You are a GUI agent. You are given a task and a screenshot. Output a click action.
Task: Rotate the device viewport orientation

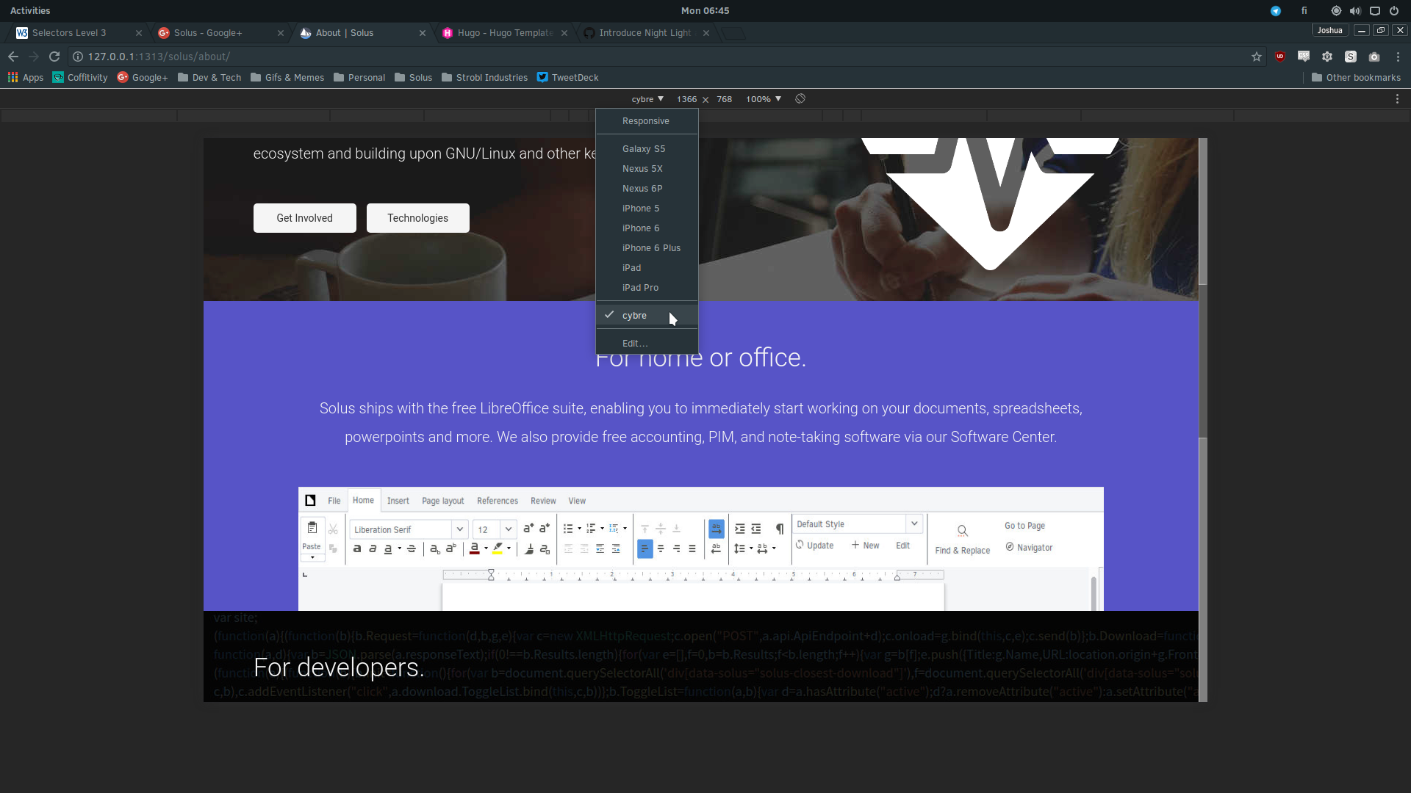[x=800, y=98]
